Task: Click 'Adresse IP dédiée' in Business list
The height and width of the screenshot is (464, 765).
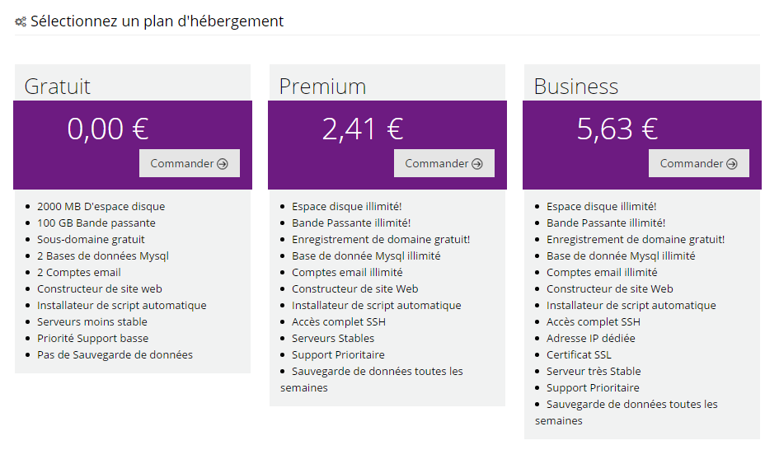Action: [x=591, y=338]
